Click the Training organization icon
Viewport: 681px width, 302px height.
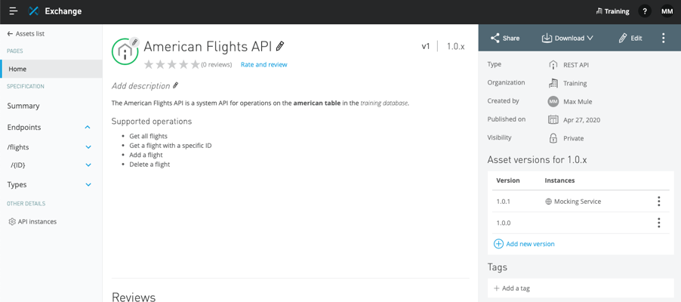pyautogui.click(x=553, y=83)
